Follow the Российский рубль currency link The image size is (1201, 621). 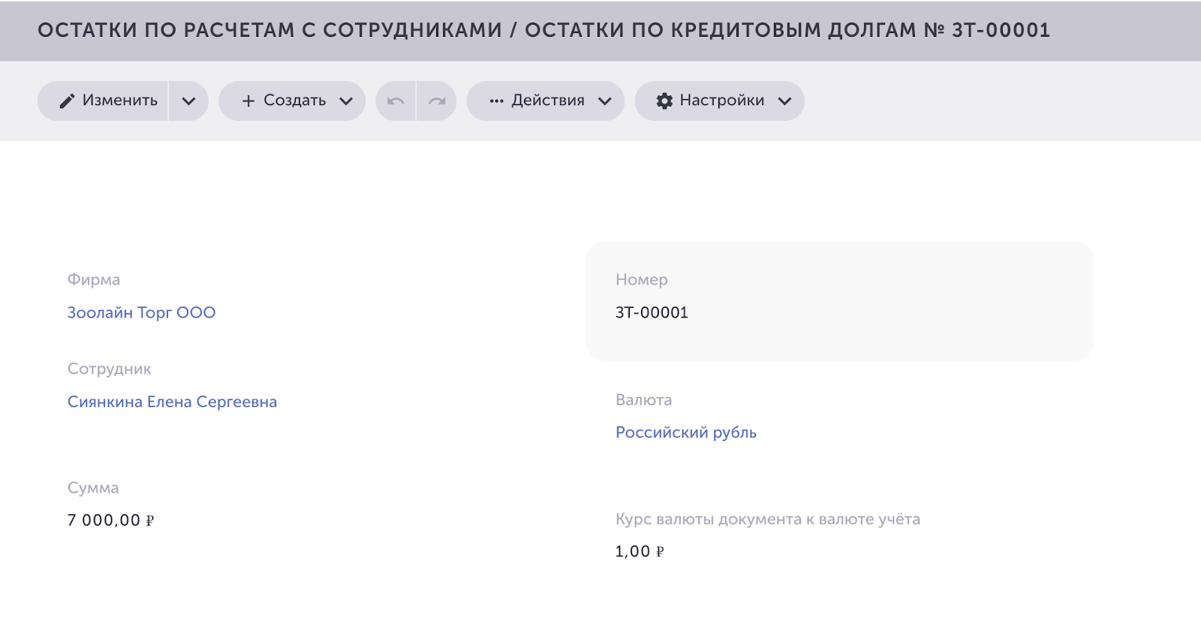point(686,433)
